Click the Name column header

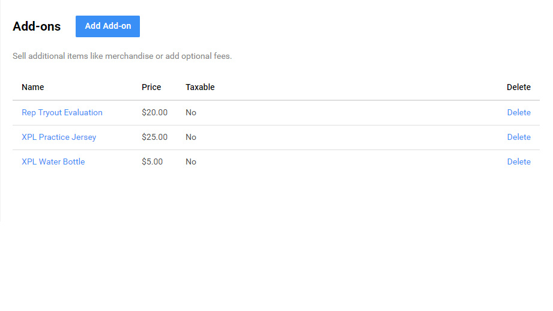33,87
